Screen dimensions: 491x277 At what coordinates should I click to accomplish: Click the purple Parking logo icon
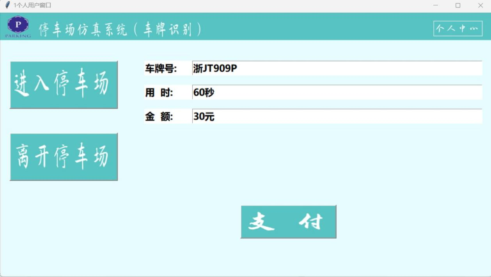coord(18,27)
